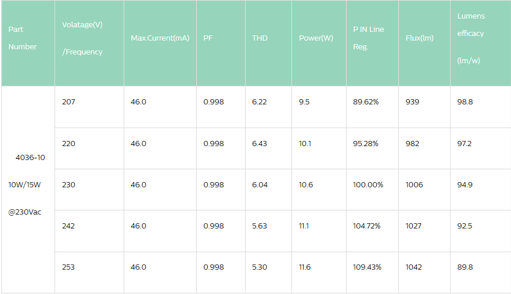The width and height of the screenshot is (511, 294).
Task: Select the Volatage(V)/Frequency header cell
Action: [82, 38]
